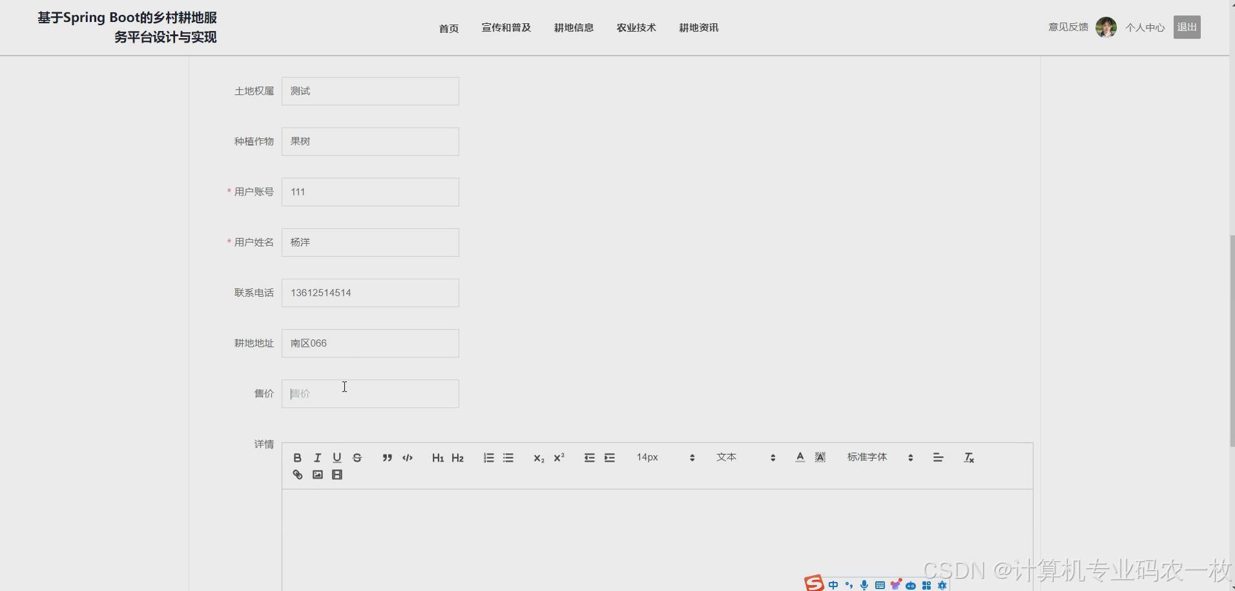The image size is (1235, 591).
Task: Click the Sogou input method logo
Action: click(814, 583)
